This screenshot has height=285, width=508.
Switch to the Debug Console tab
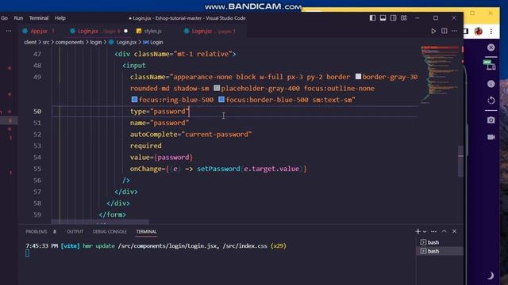click(110, 232)
